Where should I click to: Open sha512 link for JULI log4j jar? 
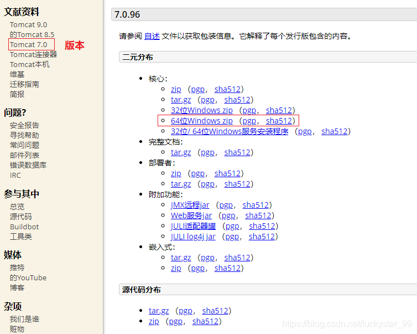(x=262, y=237)
